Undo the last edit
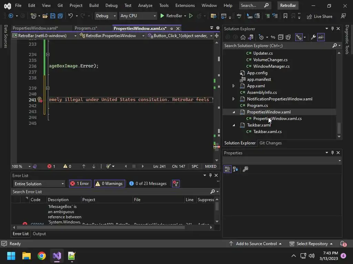The height and width of the screenshot is (264, 353). [70, 16]
